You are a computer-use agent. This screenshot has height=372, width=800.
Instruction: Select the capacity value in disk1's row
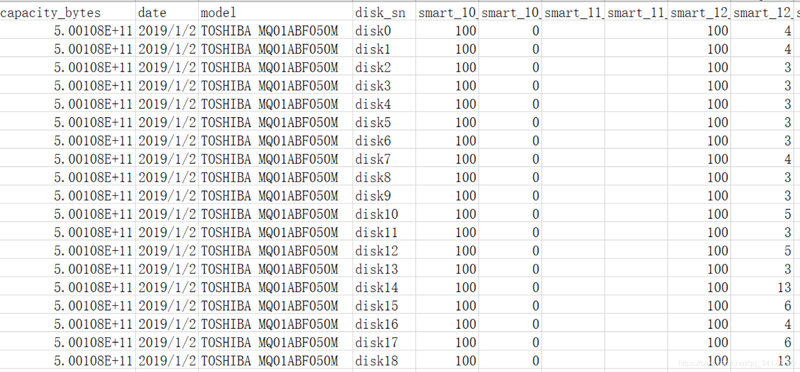click(x=67, y=49)
